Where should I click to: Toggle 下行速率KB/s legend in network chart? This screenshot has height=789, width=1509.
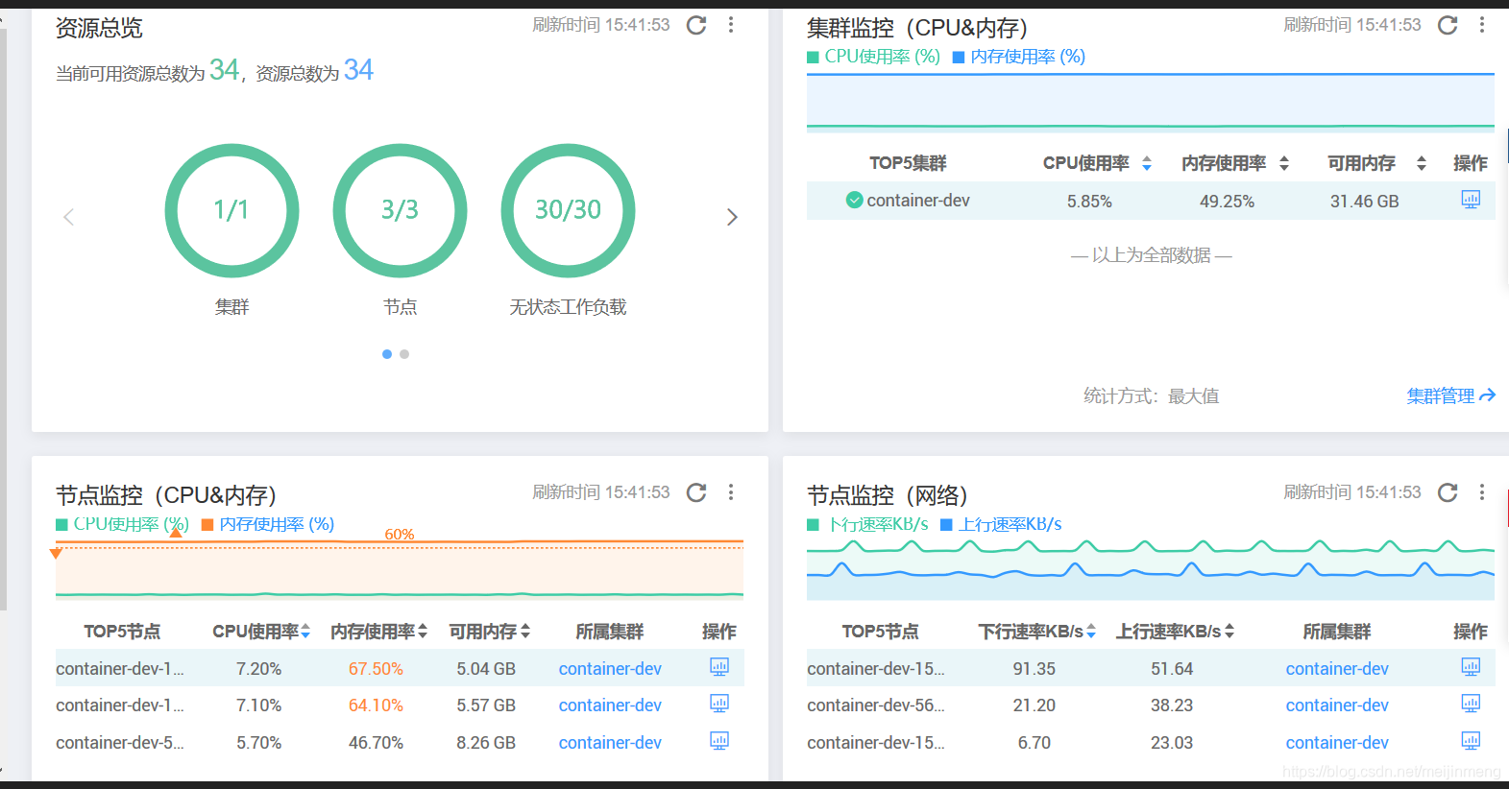868,524
